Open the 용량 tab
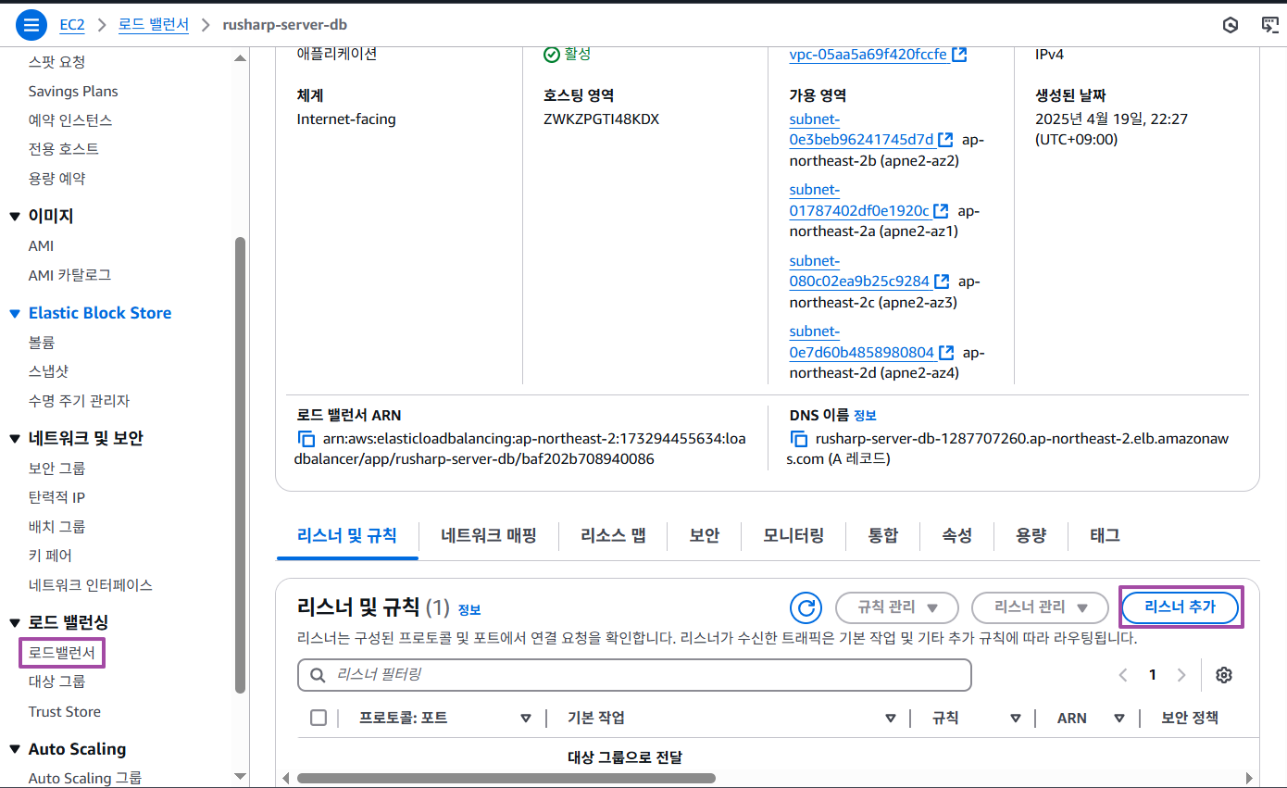Screen dimensions: 1287x788 point(1031,535)
